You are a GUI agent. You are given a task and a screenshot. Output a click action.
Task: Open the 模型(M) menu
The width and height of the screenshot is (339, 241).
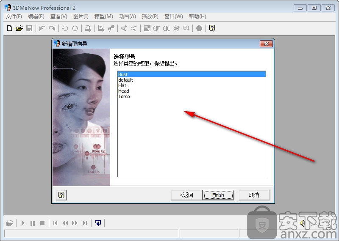coord(103,16)
